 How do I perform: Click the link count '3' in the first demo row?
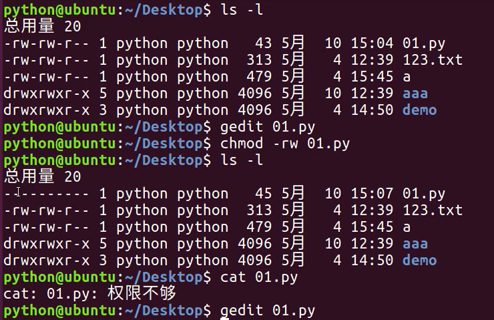[103, 110]
